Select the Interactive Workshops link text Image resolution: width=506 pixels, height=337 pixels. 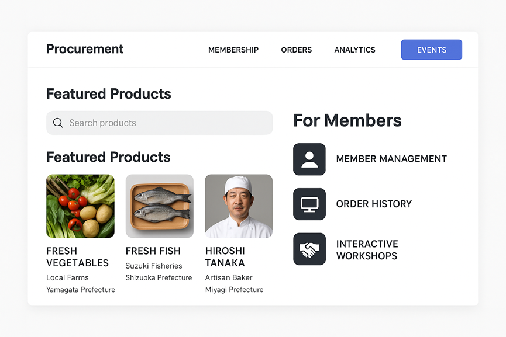coord(367,250)
